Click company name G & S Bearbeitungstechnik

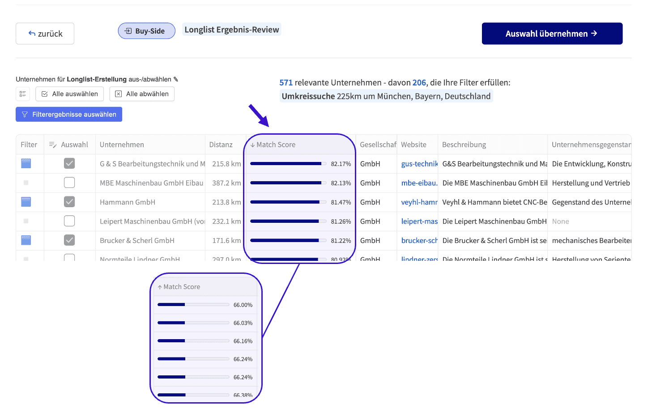pyautogui.click(x=153, y=164)
